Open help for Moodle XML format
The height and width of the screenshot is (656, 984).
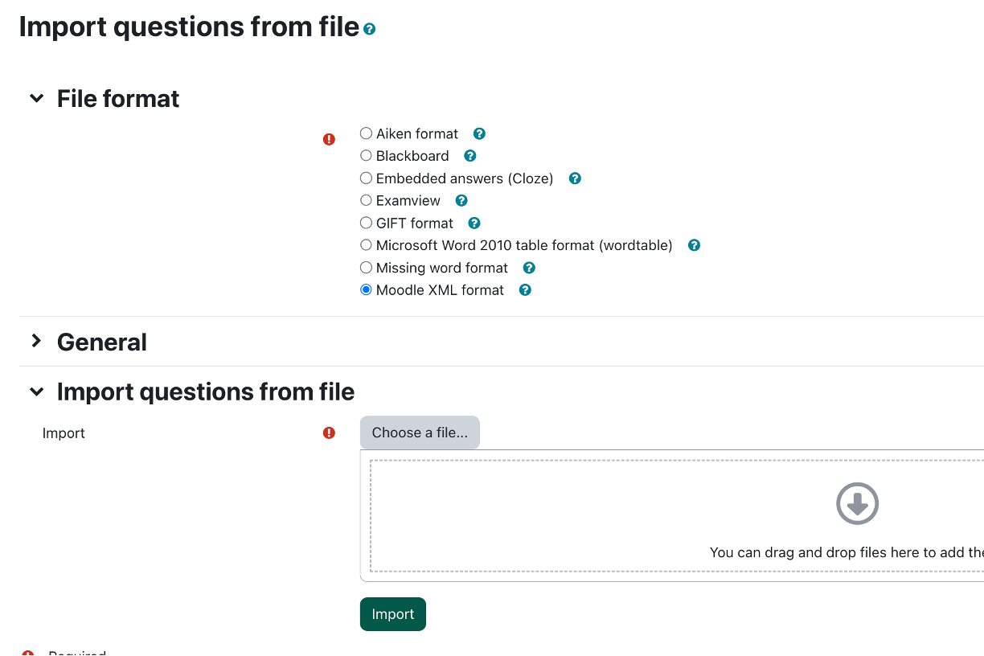tap(525, 290)
